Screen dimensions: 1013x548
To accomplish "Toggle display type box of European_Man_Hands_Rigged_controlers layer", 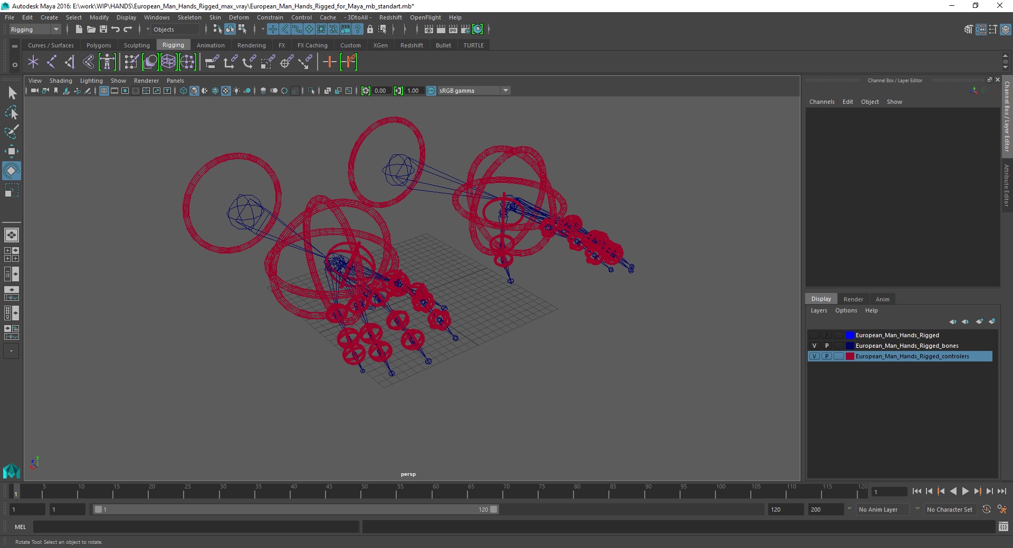I will tap(838, 356).
